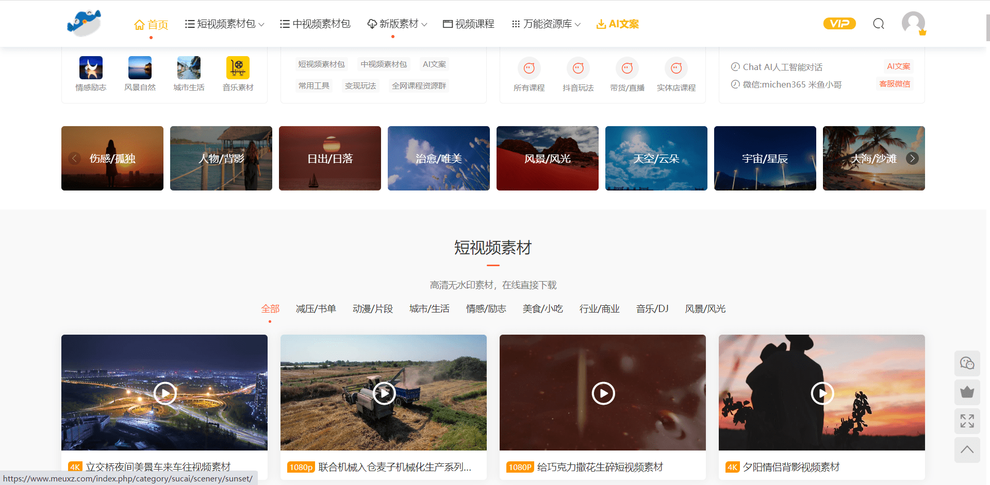Click the blue fish site logo
The width and height of the screenshot is (990, 485).
coord(84,23)
